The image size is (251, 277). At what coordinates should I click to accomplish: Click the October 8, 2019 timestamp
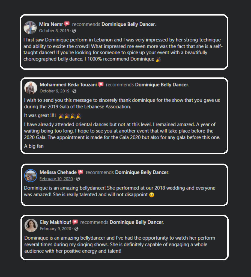[x=54, y=31]
